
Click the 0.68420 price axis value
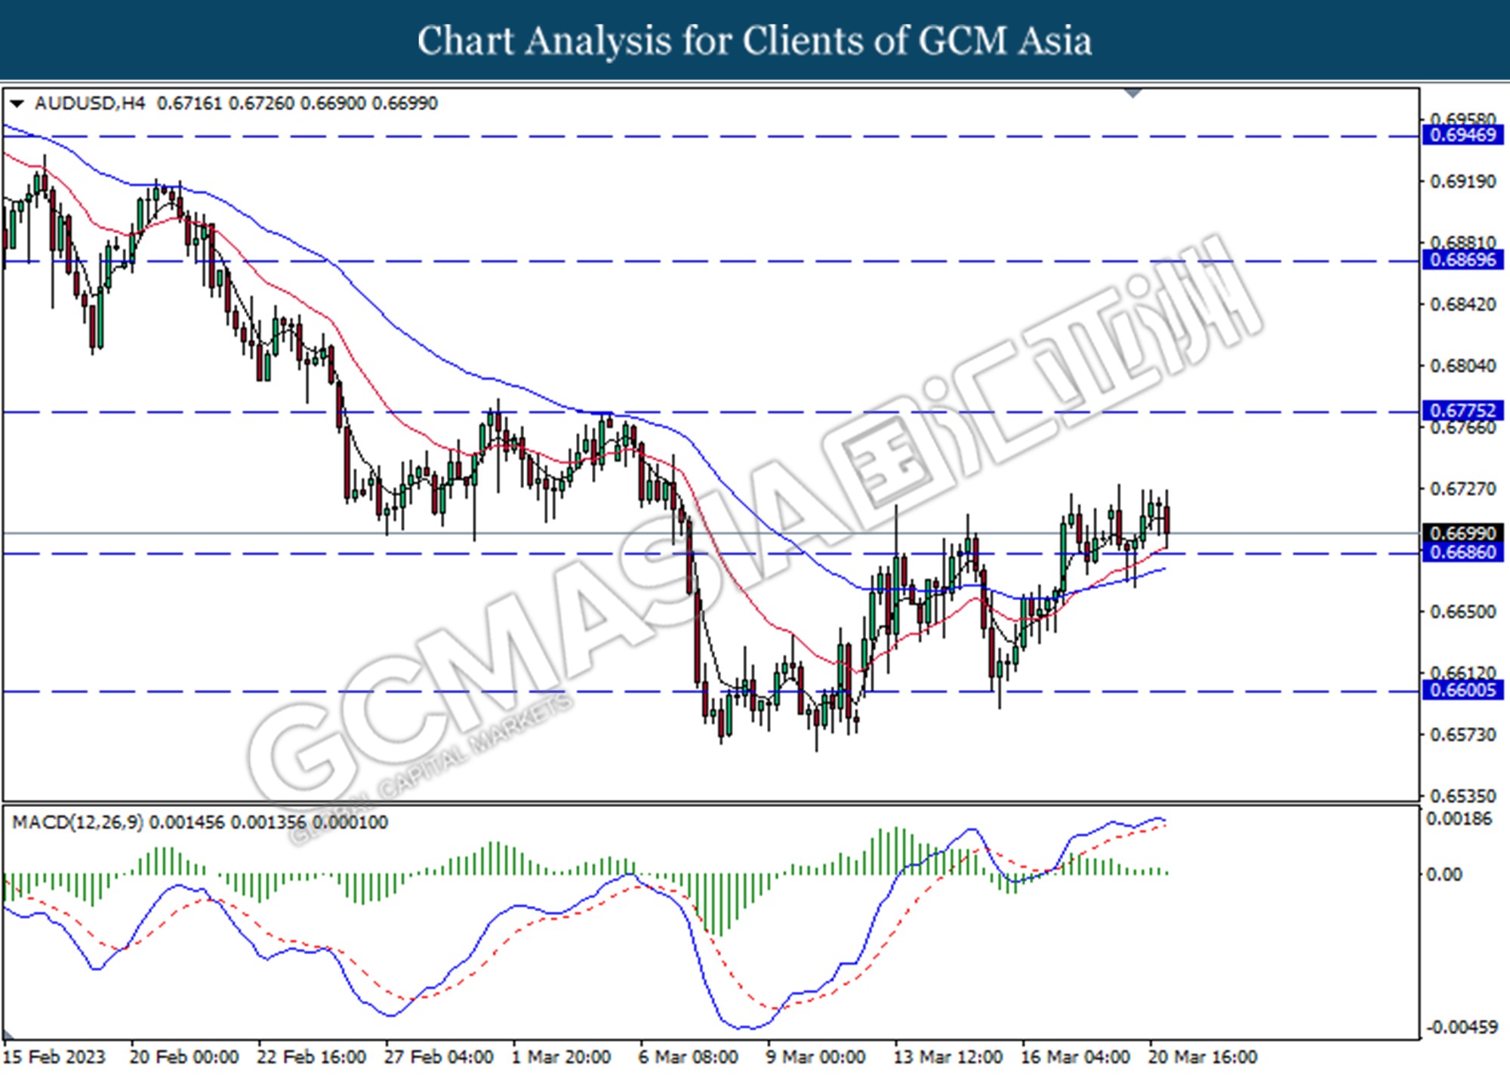(1463, 304)
